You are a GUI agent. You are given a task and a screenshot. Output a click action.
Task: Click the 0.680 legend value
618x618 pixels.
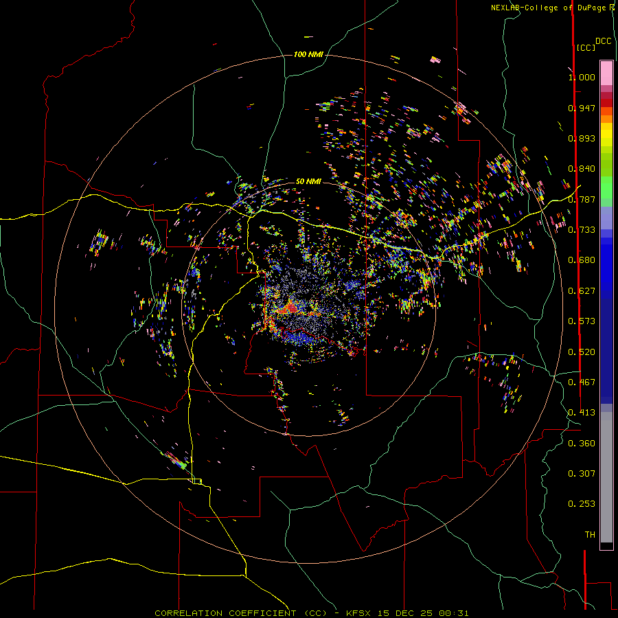click(582, 260)
